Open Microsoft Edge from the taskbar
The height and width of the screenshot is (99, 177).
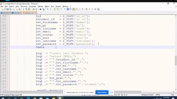(28, 98)
